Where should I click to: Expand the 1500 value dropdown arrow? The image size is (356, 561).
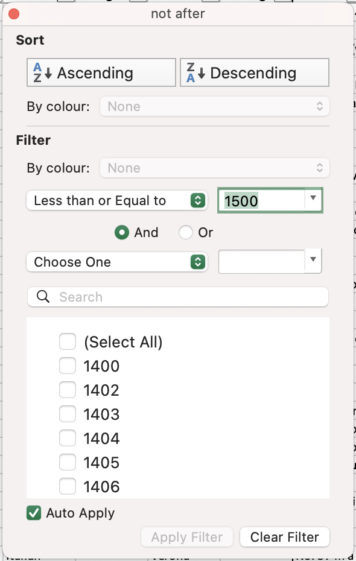313,198
